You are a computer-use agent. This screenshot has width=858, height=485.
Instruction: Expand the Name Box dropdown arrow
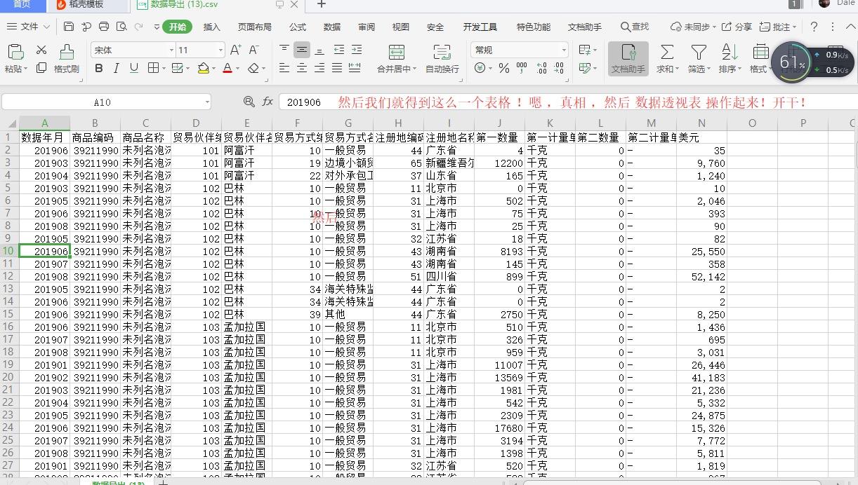tap(207, 102)
